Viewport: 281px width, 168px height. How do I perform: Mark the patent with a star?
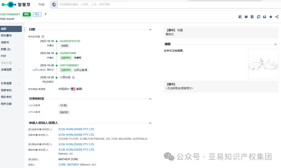pos(271,17)
